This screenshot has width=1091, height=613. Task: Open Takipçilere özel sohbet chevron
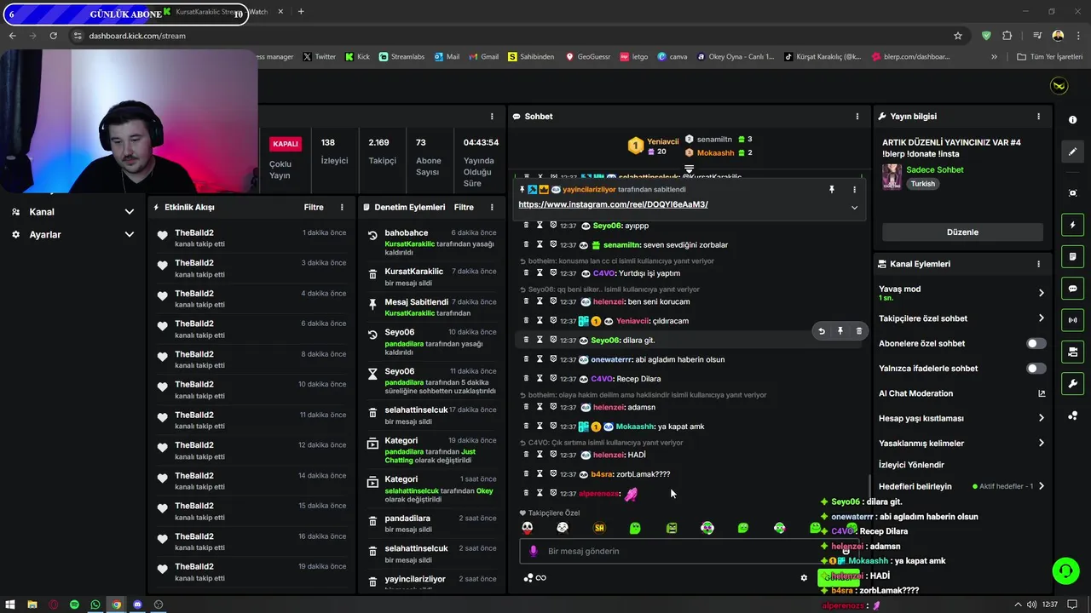pos(1041,318)
